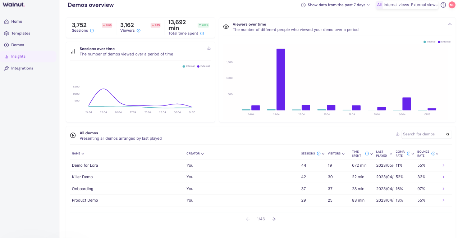Click the info icon beside Total time spent

pyautogui.click(x=202, y=33)
